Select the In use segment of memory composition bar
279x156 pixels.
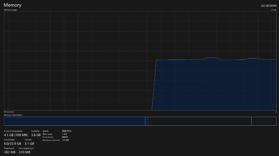(74, 121)
